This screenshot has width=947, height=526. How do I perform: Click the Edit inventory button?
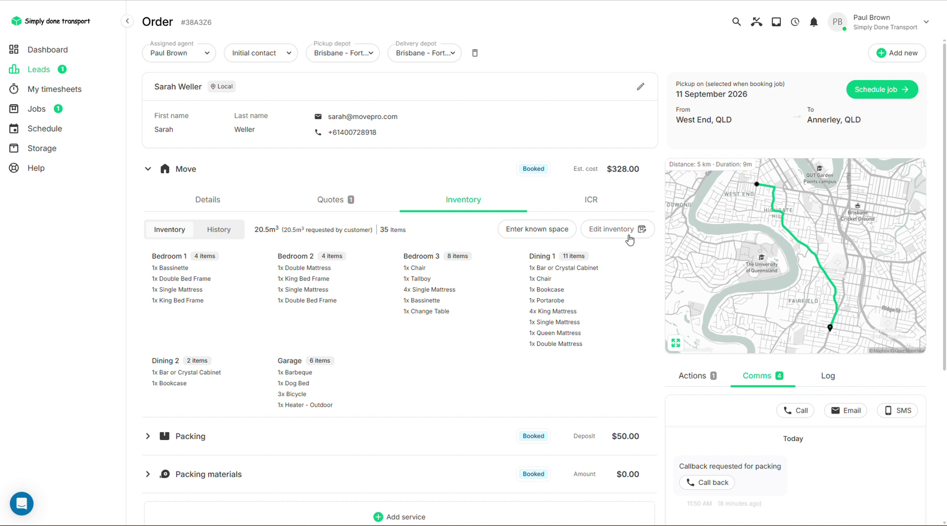click(618, 229)
